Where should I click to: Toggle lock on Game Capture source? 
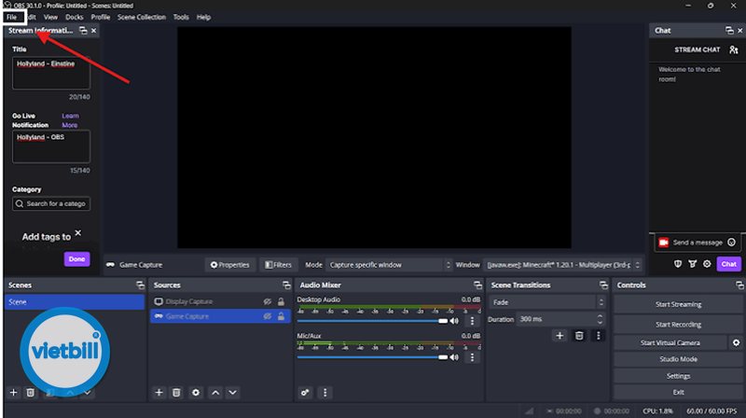coord(282,316)
